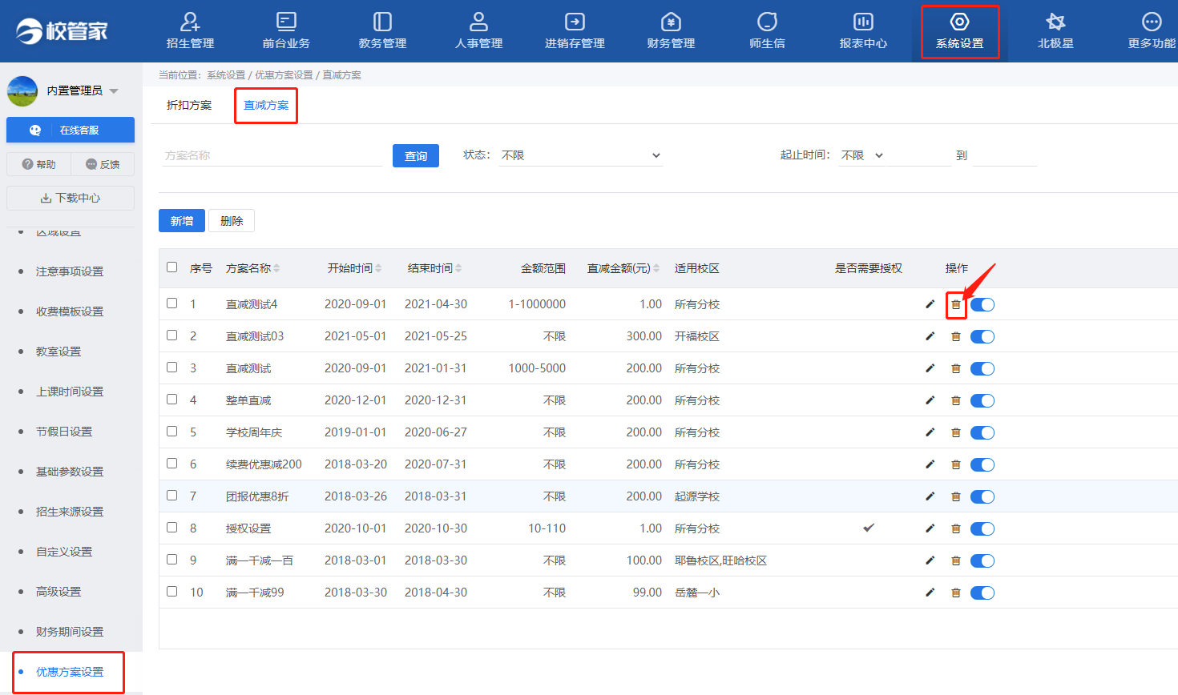Click the 帮助 button
This screenshot has width=1178, height=695.
(x=38, y=164)
